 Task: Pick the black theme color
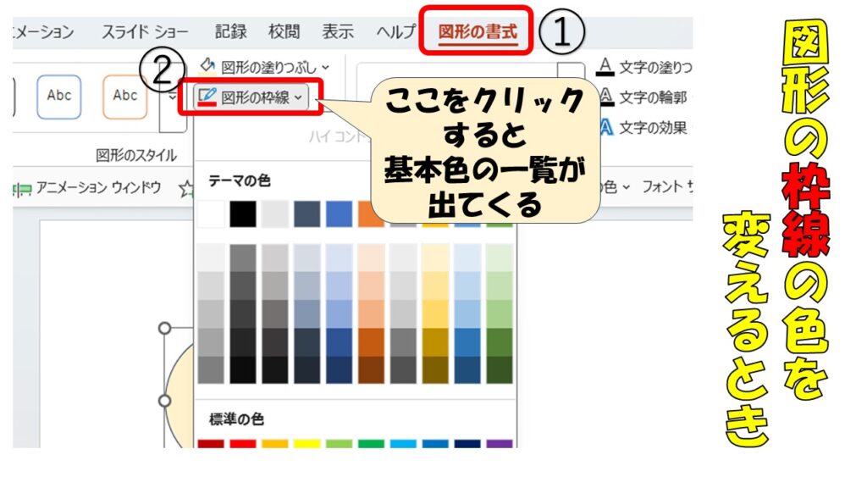pyautogui.click(x=243, y=214)
